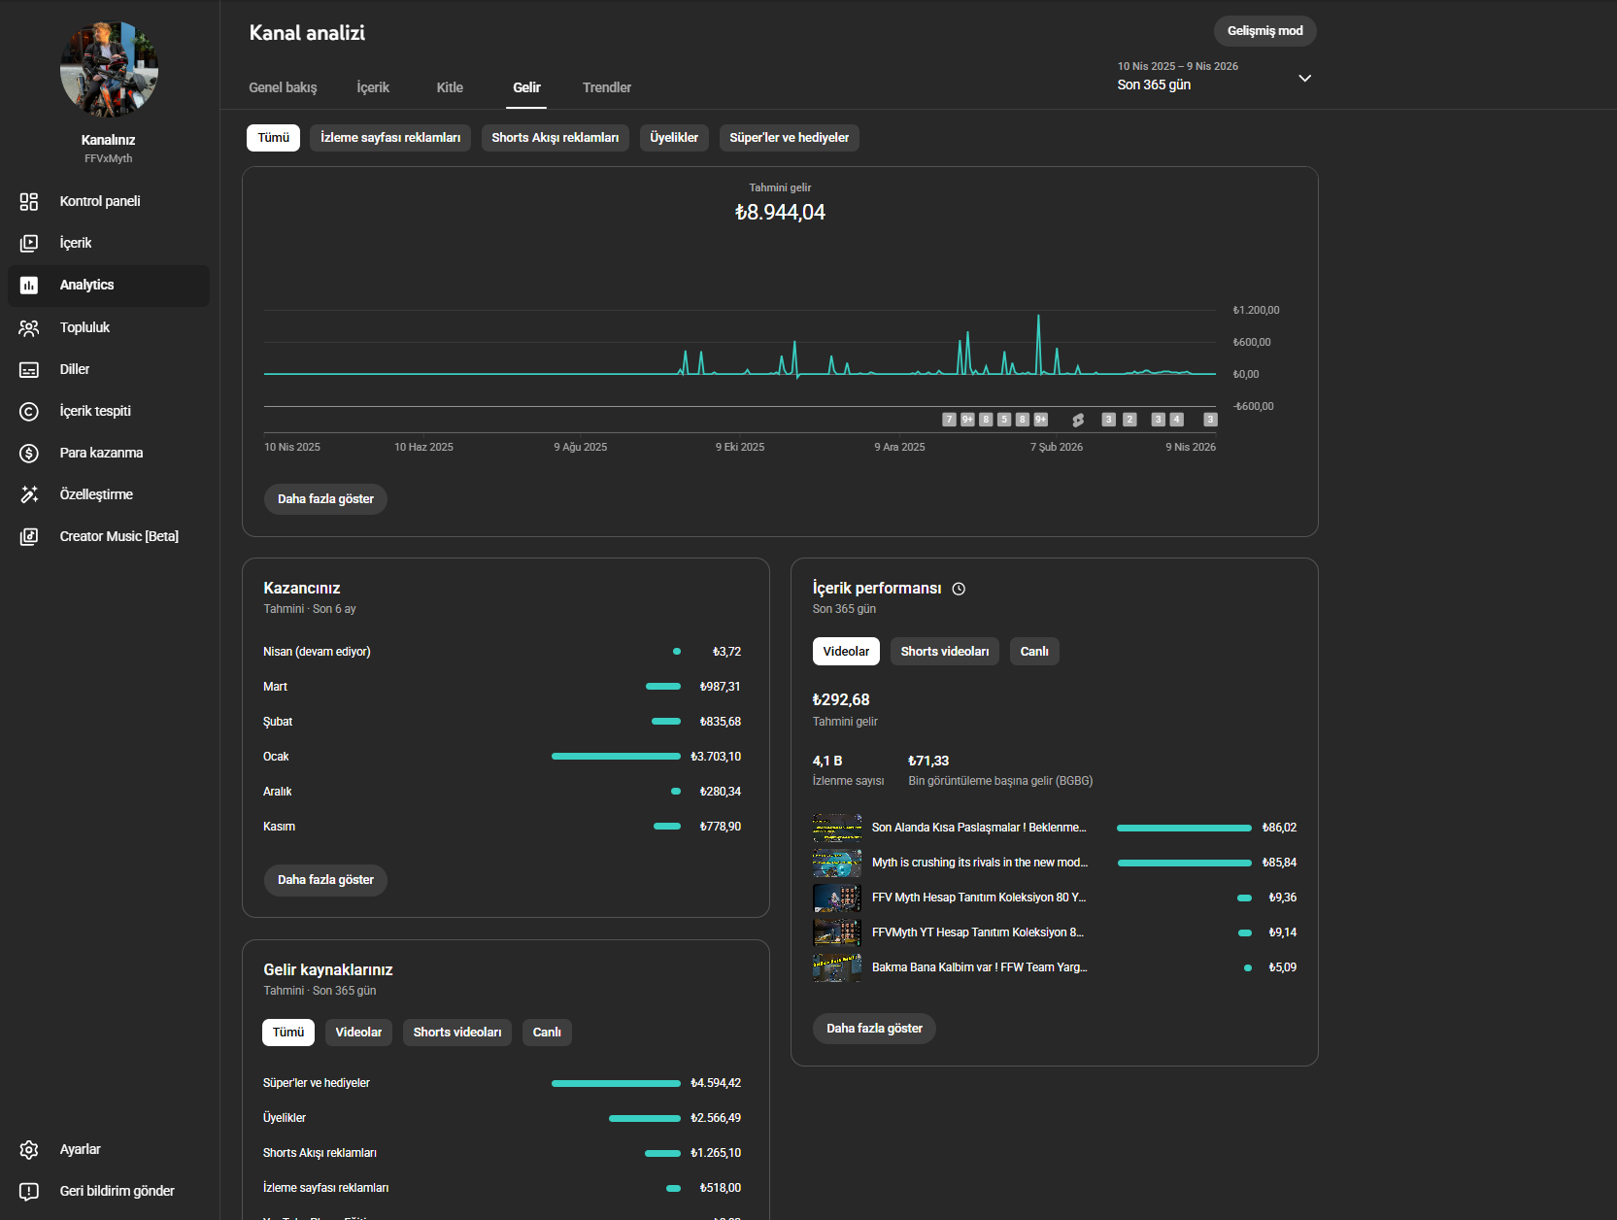Open Kontrol paneli dashboard icon
The width and height of the screenshot is (1617, 1220).
pos(29,201)
